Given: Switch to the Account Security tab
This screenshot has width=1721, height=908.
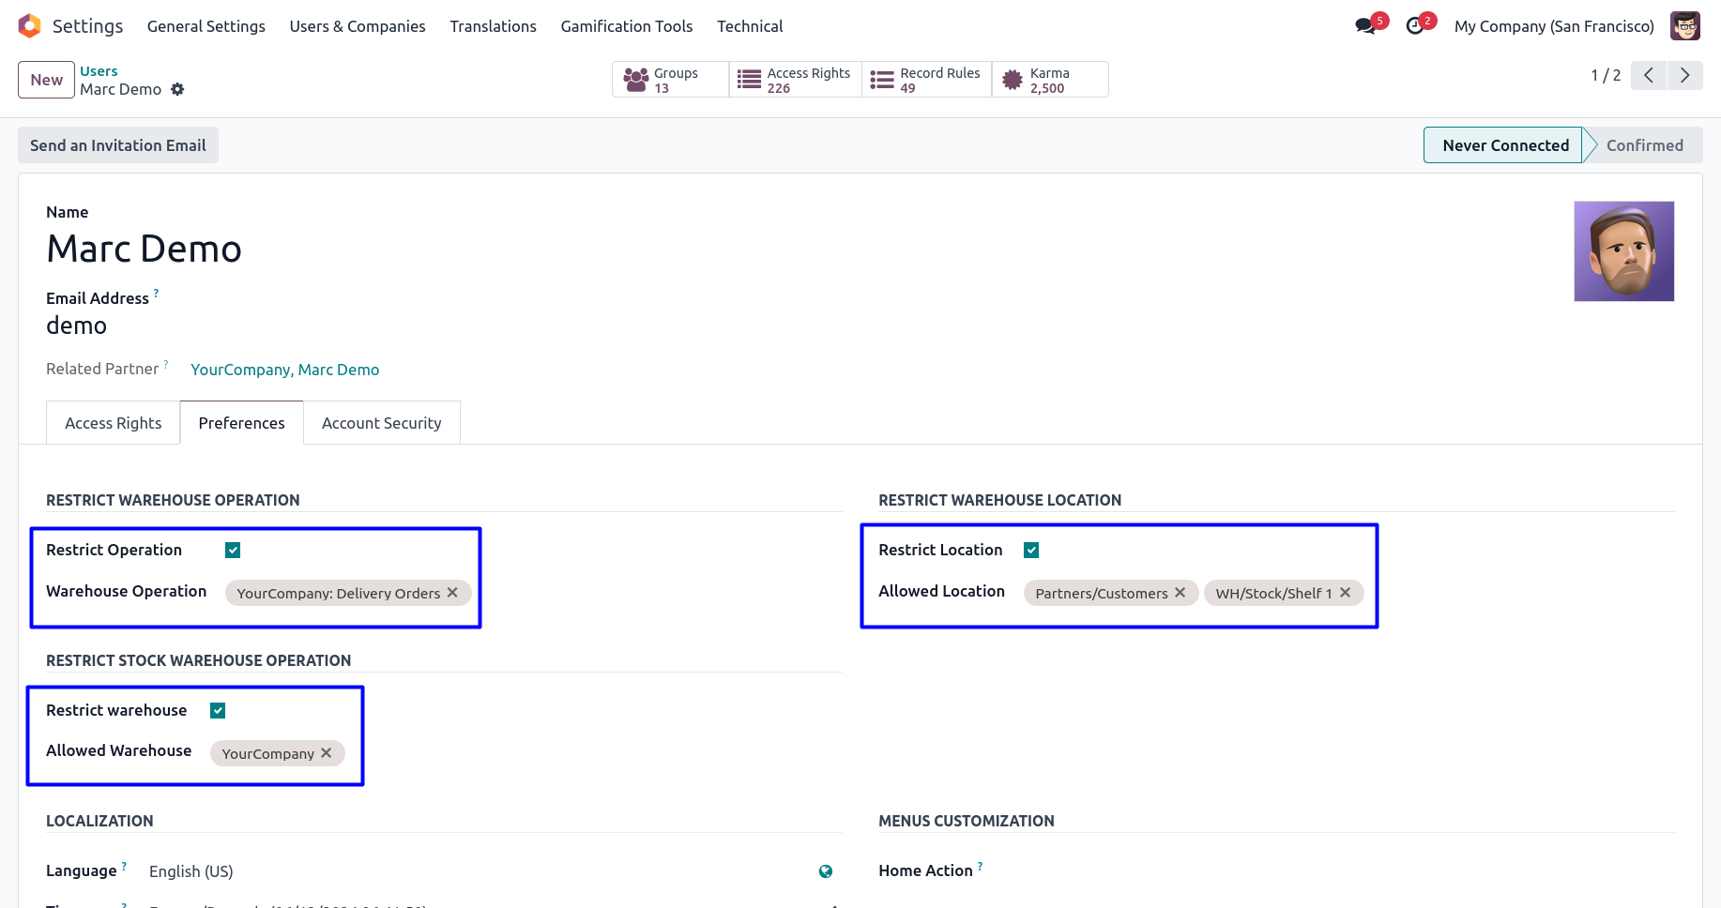Looking at the screenshot, I should click(x=381, y=423).
